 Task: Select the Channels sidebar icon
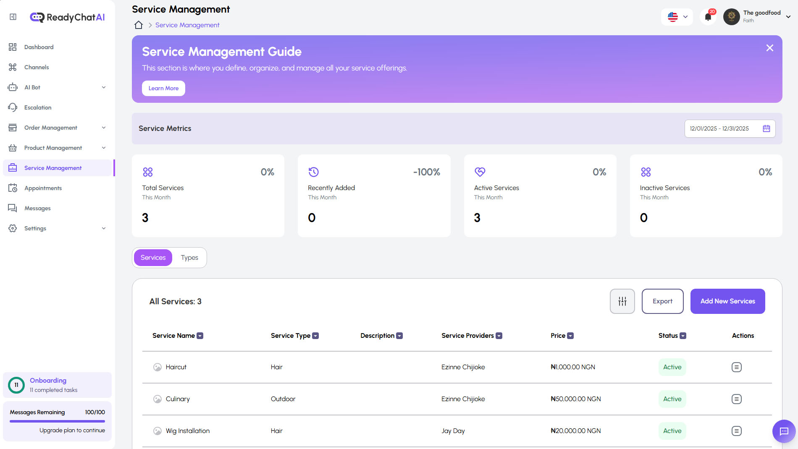point(13,67)
